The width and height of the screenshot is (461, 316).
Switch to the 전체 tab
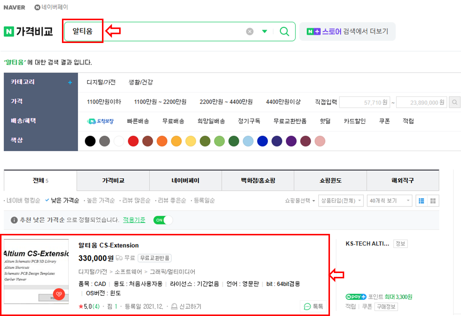(x=40, y=181)
